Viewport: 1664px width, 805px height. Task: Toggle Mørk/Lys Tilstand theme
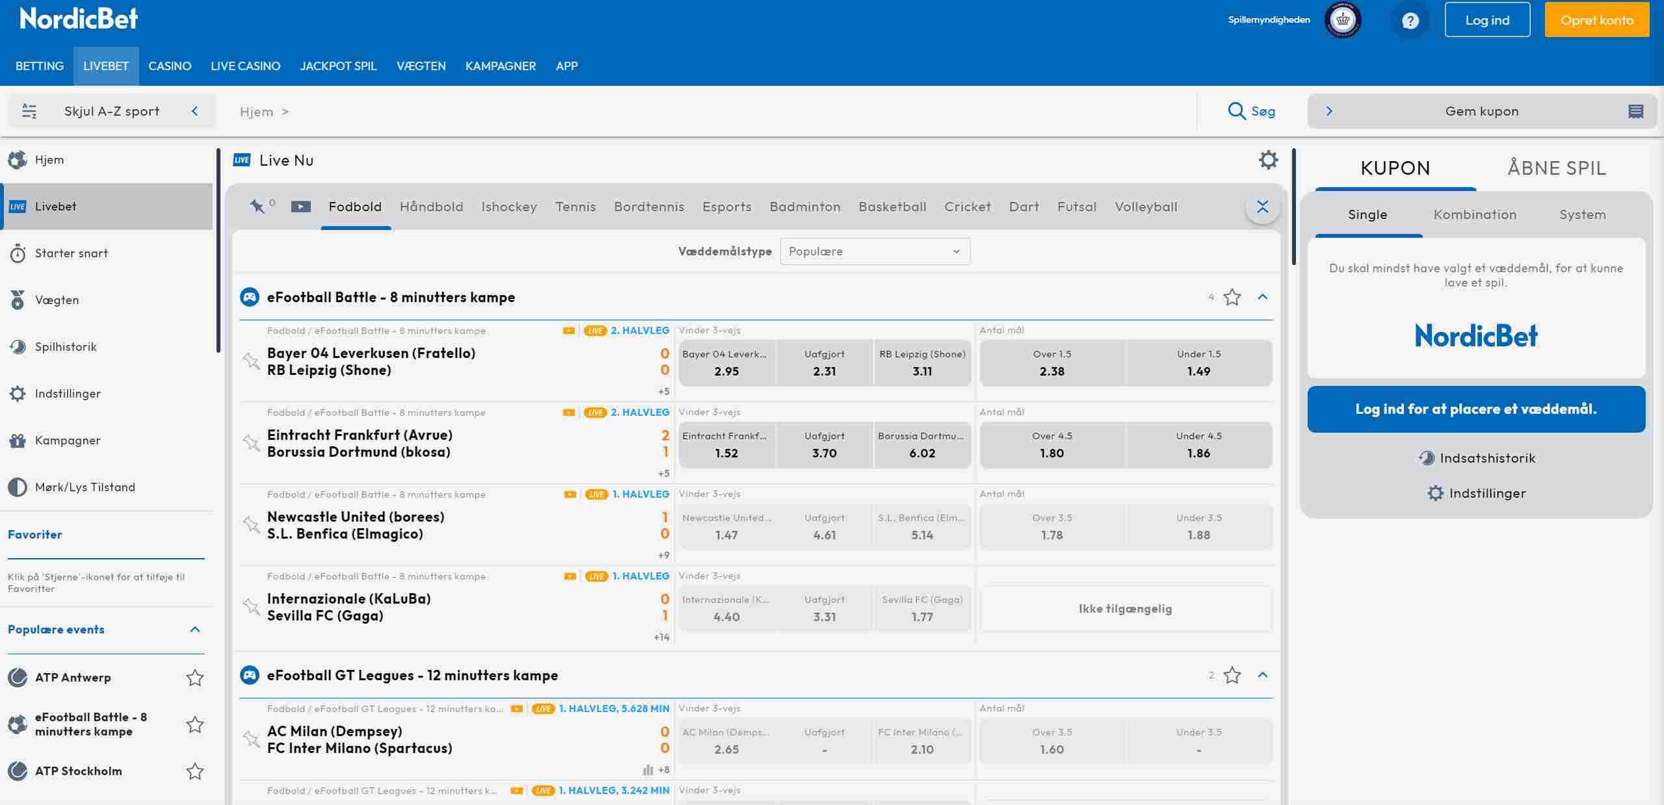(106, 487)
